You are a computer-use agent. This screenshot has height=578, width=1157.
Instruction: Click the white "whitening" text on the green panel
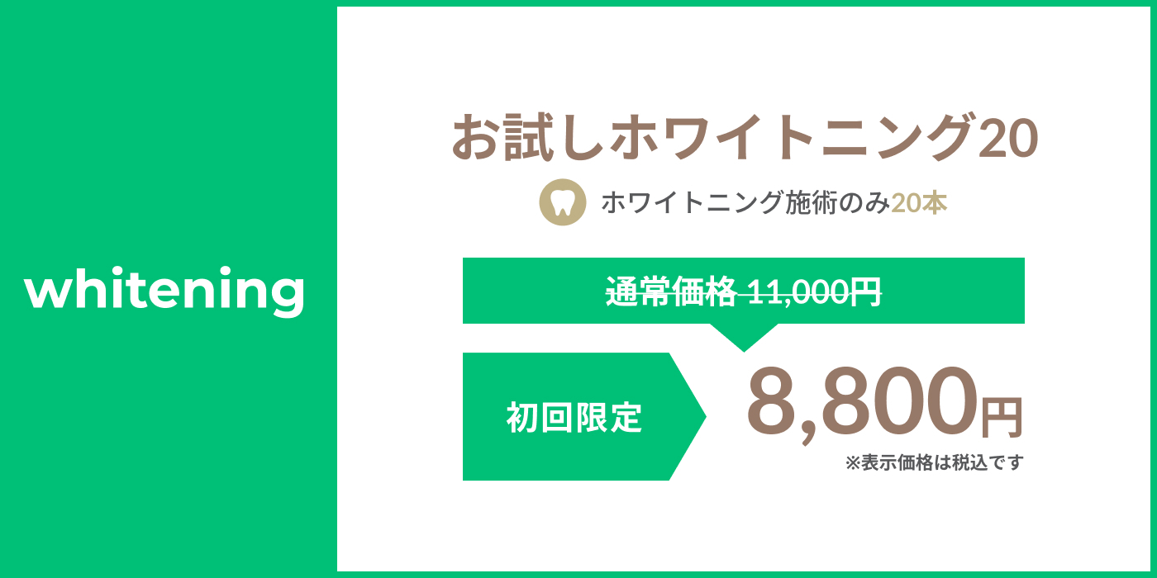[164, 291]
